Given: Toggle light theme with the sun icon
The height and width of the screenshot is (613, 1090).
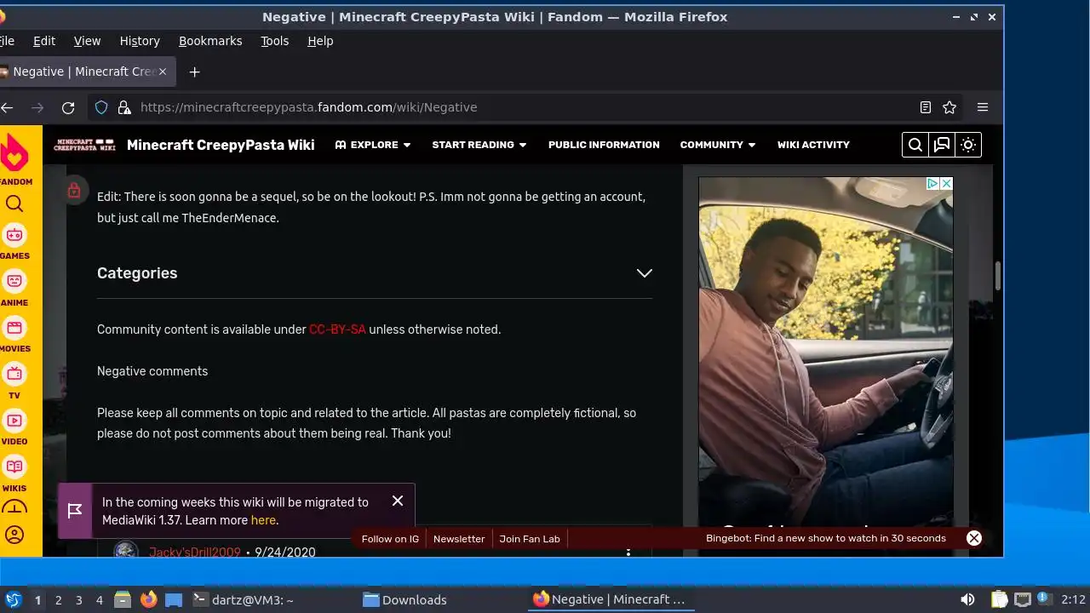Looking at the screenshot, I should (968, 145).
